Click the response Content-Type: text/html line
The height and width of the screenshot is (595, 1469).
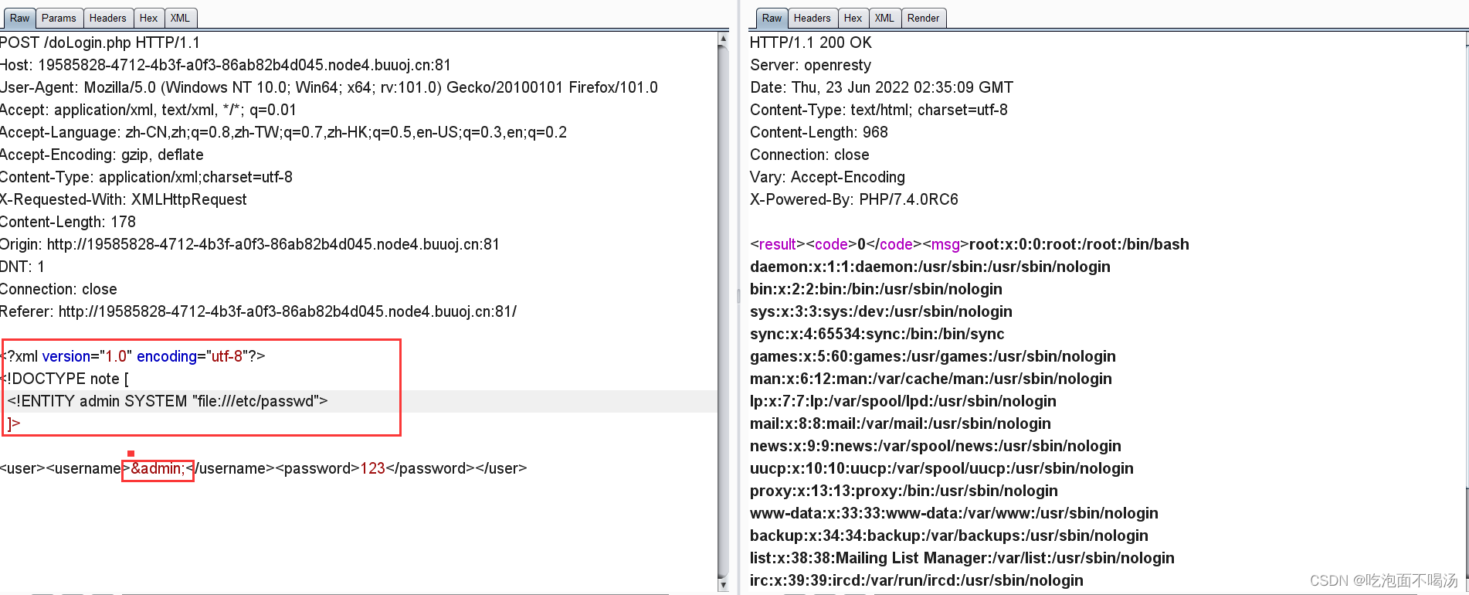pyautogui.click(x=878, y=110)
